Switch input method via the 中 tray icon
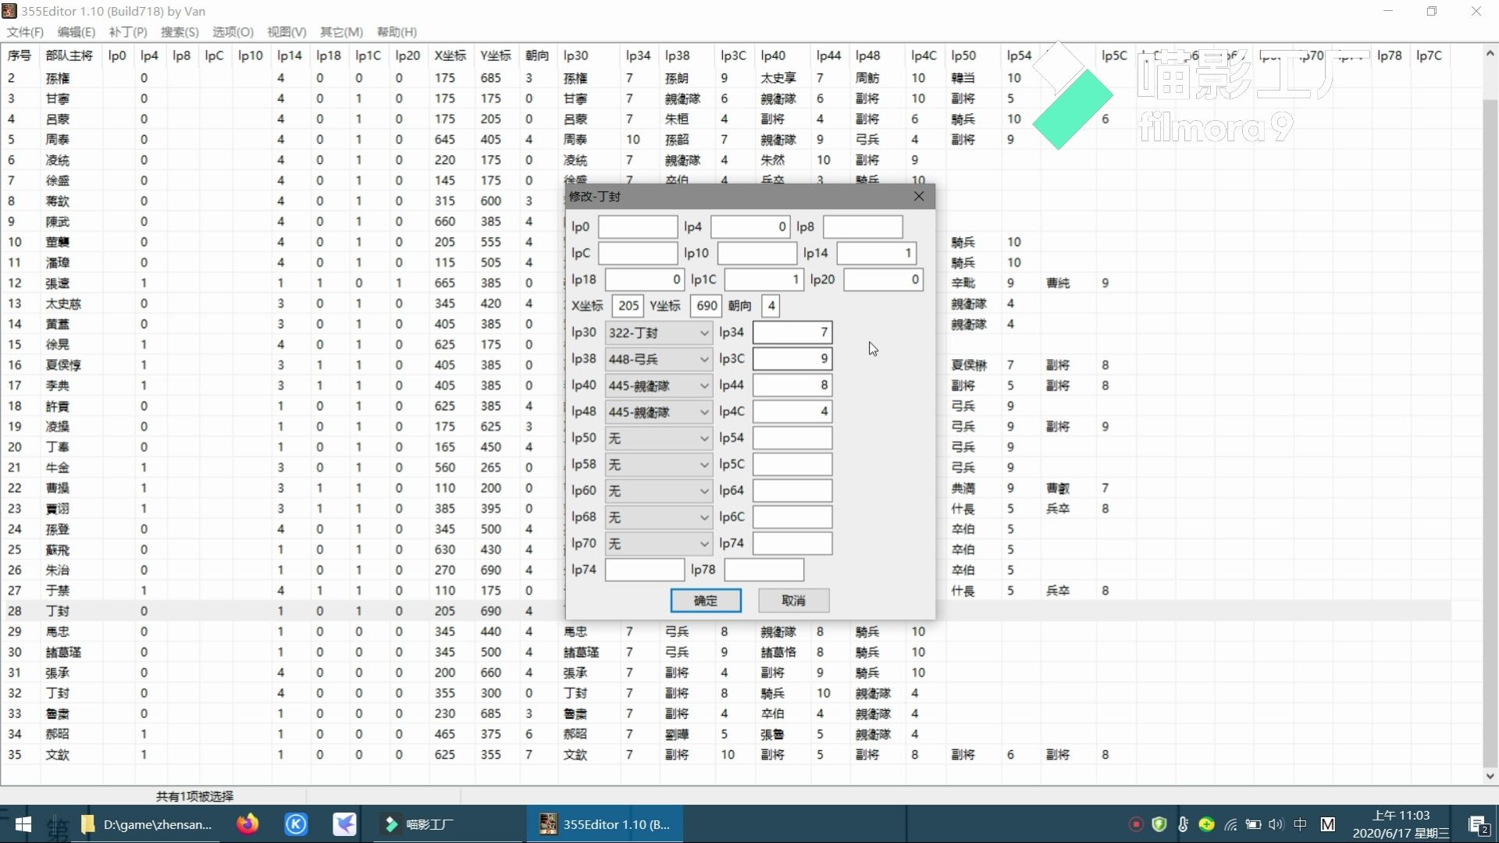 [x=1299, y=823]
